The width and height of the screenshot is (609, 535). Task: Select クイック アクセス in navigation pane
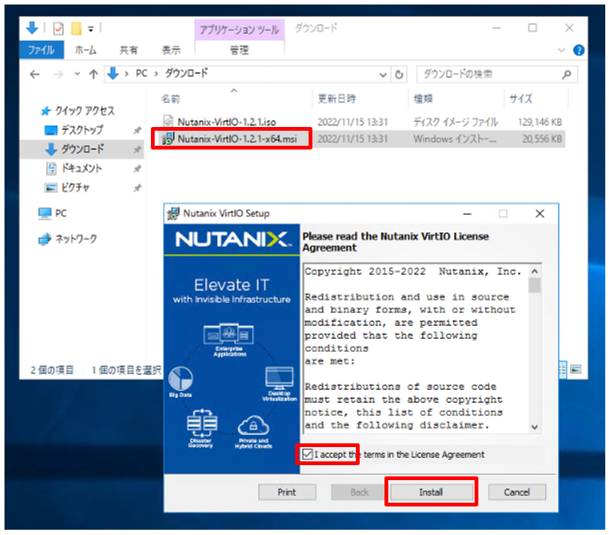coord(85,111)
